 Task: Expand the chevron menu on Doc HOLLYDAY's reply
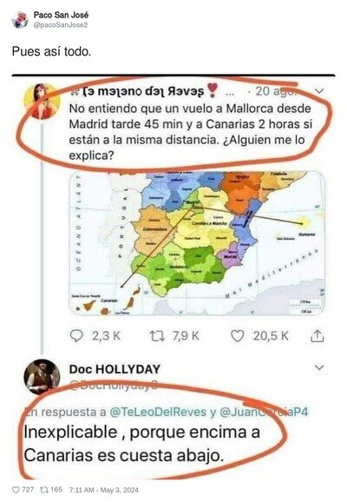[319, 367]
